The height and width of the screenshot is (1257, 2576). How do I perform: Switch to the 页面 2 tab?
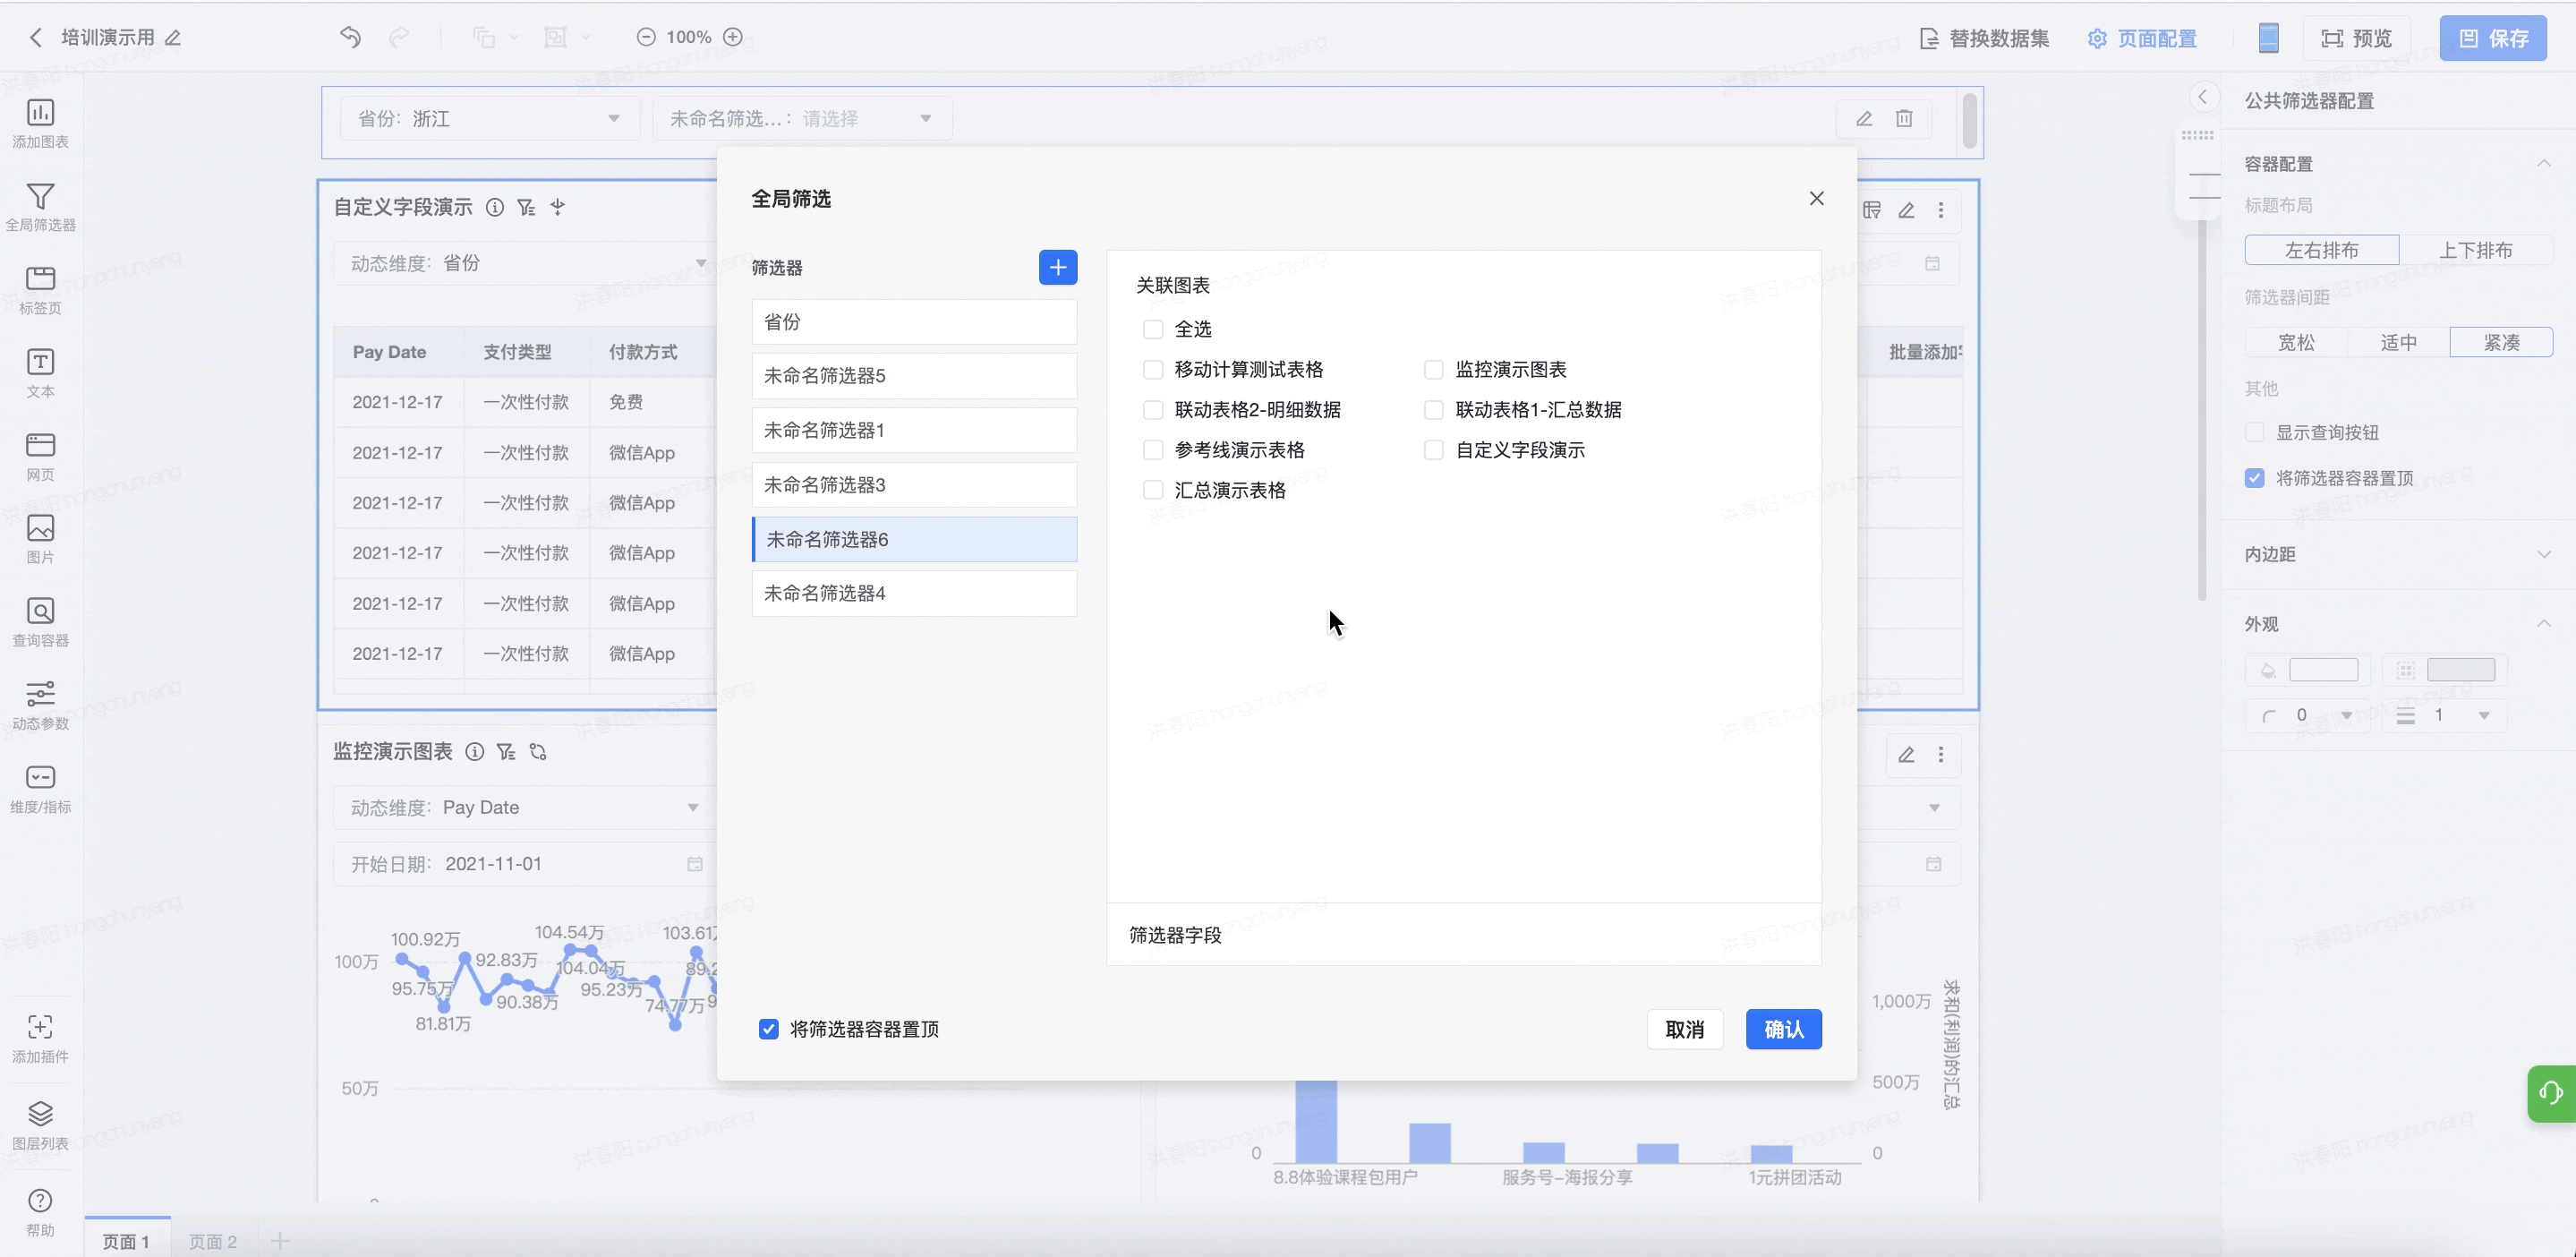coord(213,1241)
